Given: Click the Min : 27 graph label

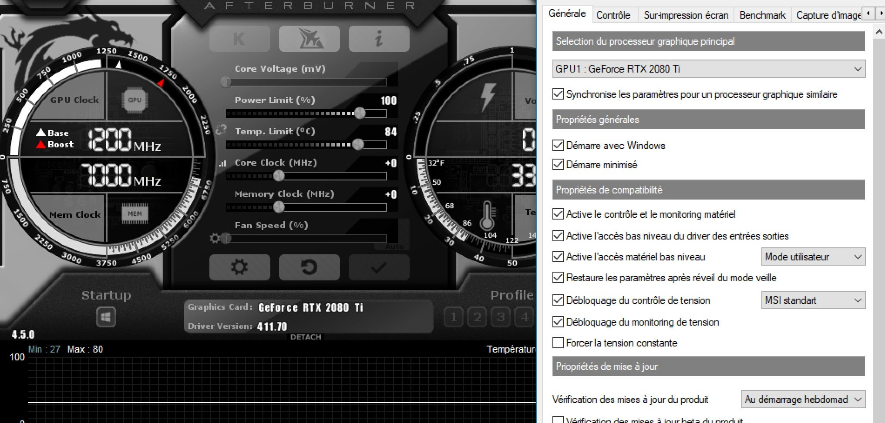Looking at the screenshot, I should [44, 349].
